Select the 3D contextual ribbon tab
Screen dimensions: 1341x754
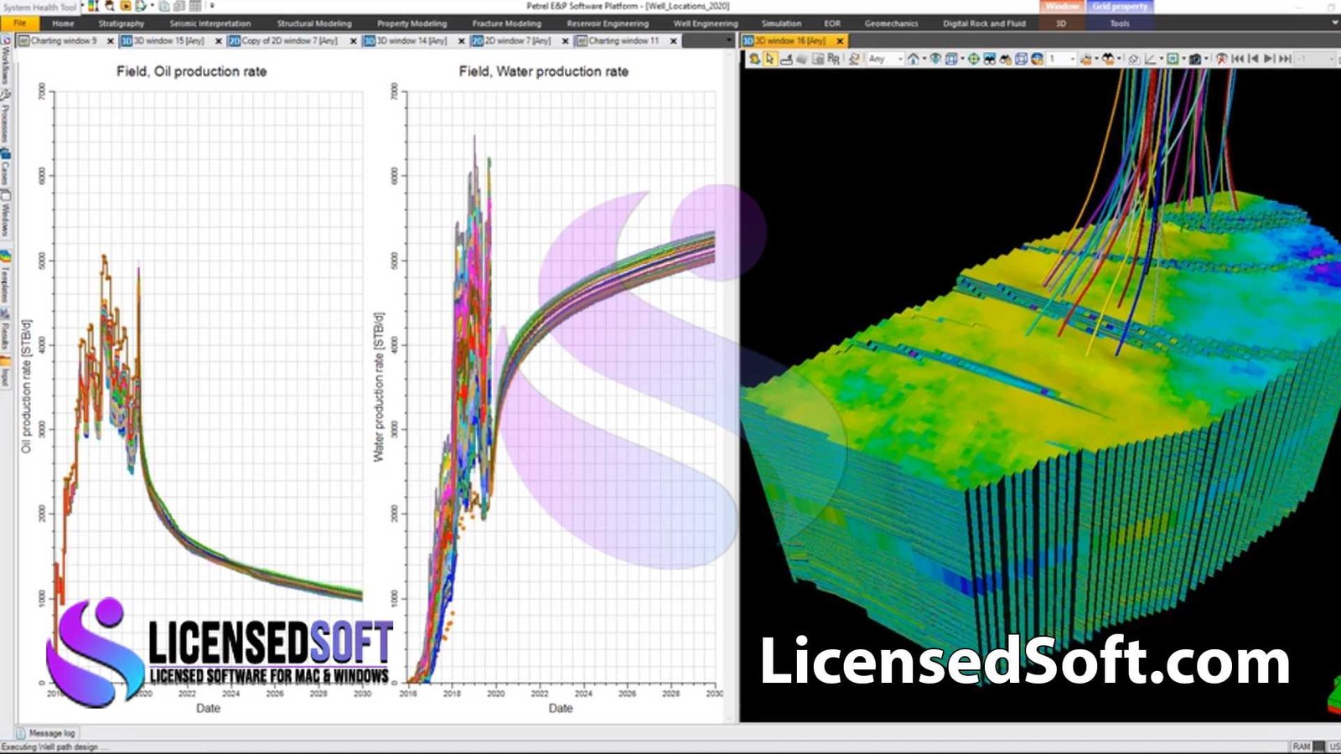pos(1061,23)
